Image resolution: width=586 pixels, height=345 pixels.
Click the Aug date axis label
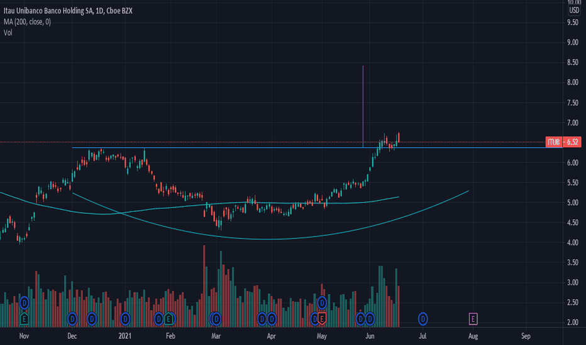click(473, 336)
